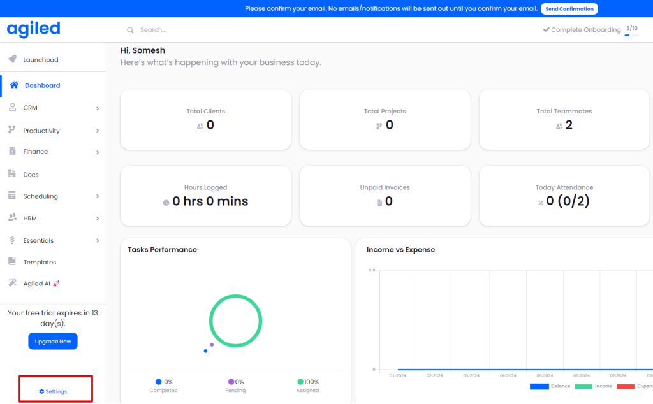Open Agiled AI magic wand icon
The height and width of the screenshot is (404, 653).
click(12, 284)
